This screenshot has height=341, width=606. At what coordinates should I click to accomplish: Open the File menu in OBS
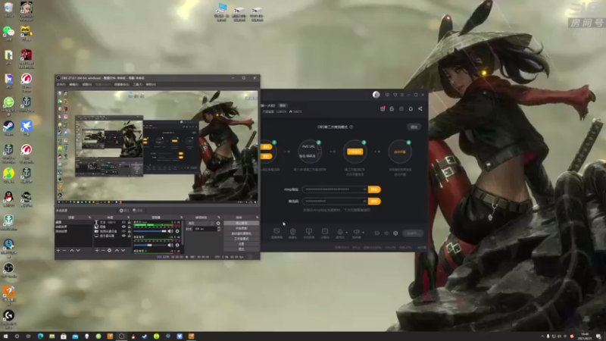[x=61, y=84]
